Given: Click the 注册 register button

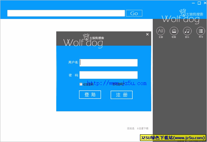Looking at the screenshot, I should point(122,95).
